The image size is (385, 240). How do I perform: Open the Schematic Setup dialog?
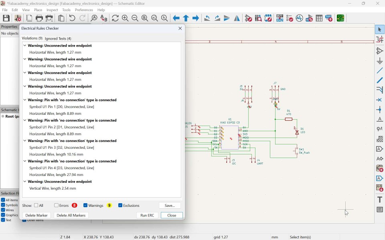(18, 18)
